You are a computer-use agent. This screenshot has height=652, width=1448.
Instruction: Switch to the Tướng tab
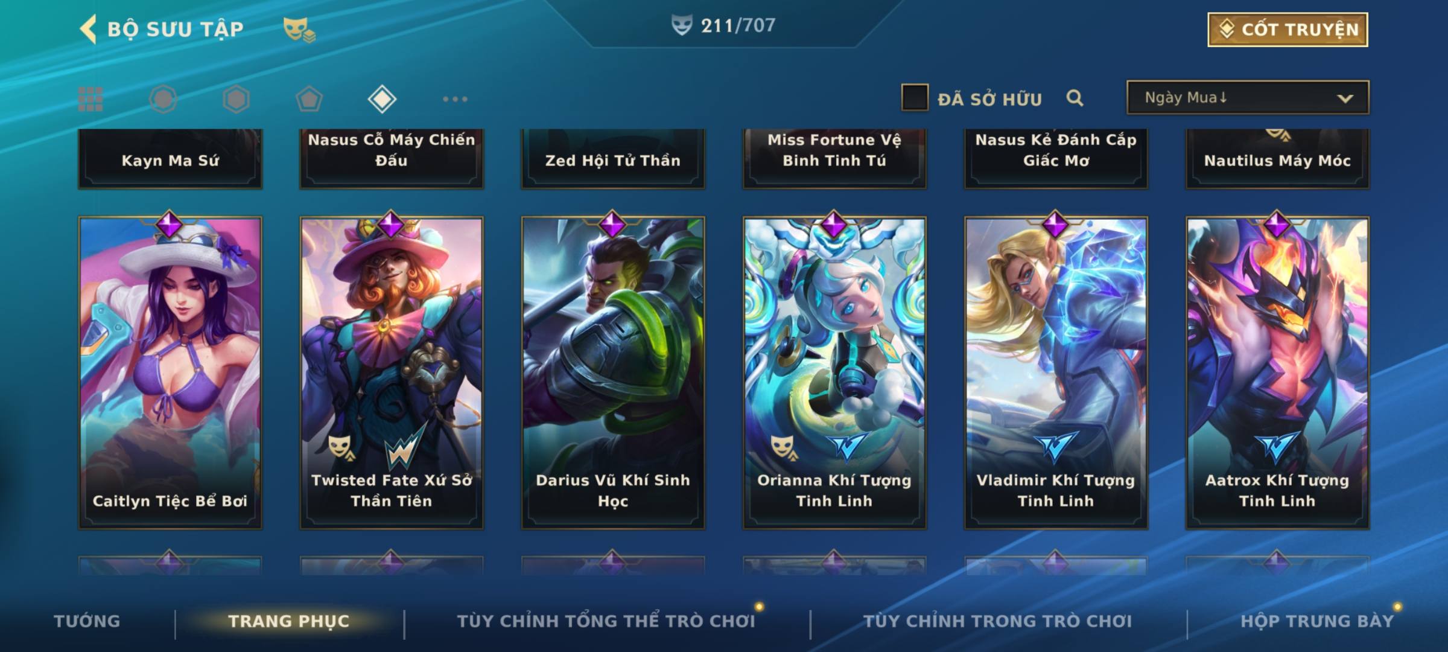pos(87,621)
